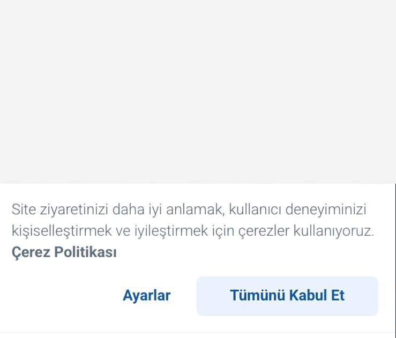Accept all cookies with Tümünü Kabul Et
The height and width of the screenshot is (338, 396).
tap(287, 296)
